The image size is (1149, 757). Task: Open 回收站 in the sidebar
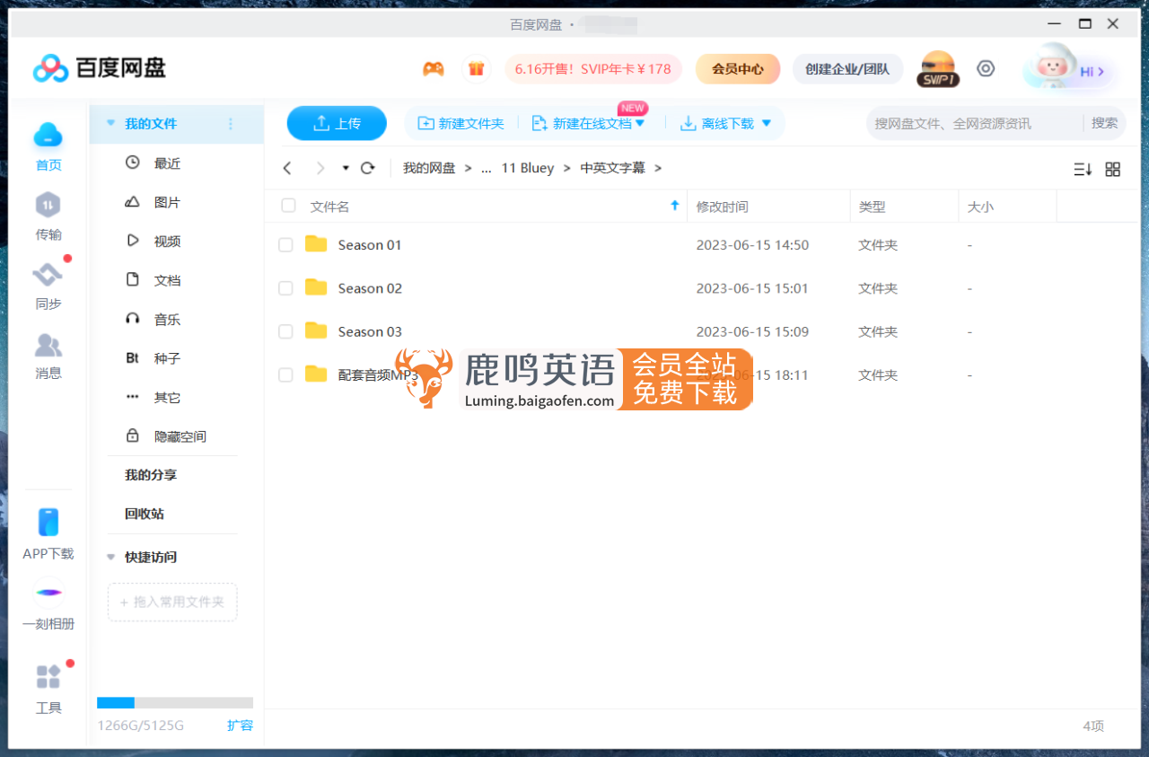145,514
